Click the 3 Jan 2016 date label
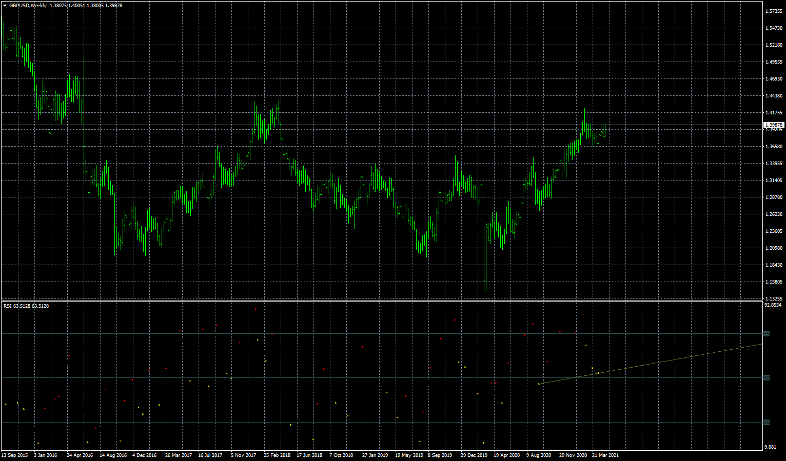Screen dimensions: 786x461 (x=46, y=455)
